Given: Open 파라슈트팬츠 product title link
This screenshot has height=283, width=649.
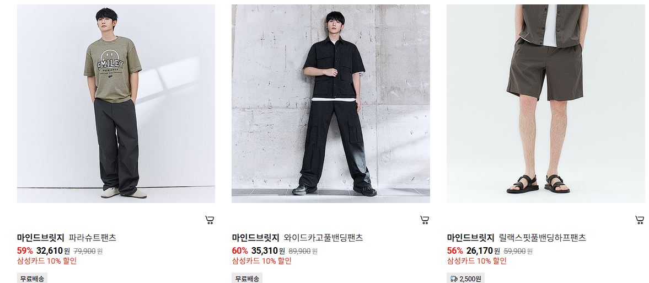Looking at the screenshot, I should click(92, 238).
